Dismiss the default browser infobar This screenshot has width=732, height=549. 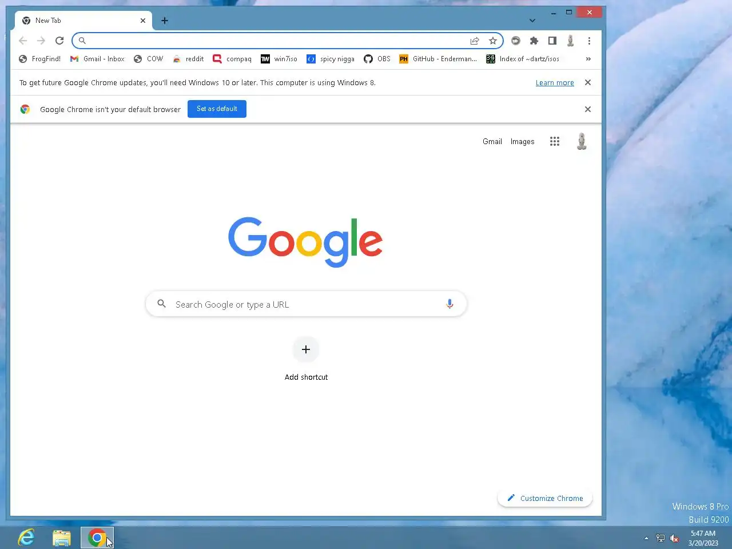(x=588, y=109)
